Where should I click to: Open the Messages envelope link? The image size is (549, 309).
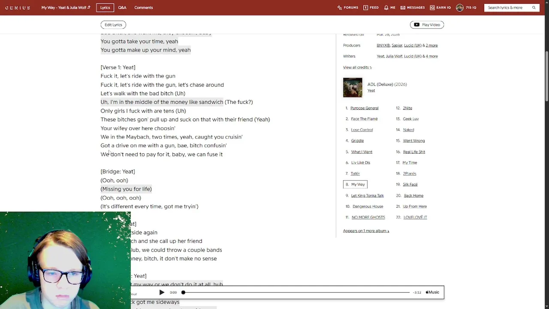click(x=413, y=8)
